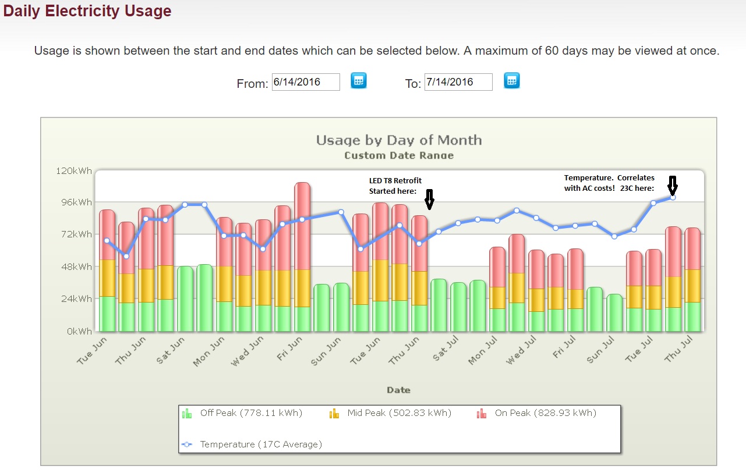This screenshot has width=746, height=473.
Task: Click the To date field 7/14/2016
Action: point(458,82)
